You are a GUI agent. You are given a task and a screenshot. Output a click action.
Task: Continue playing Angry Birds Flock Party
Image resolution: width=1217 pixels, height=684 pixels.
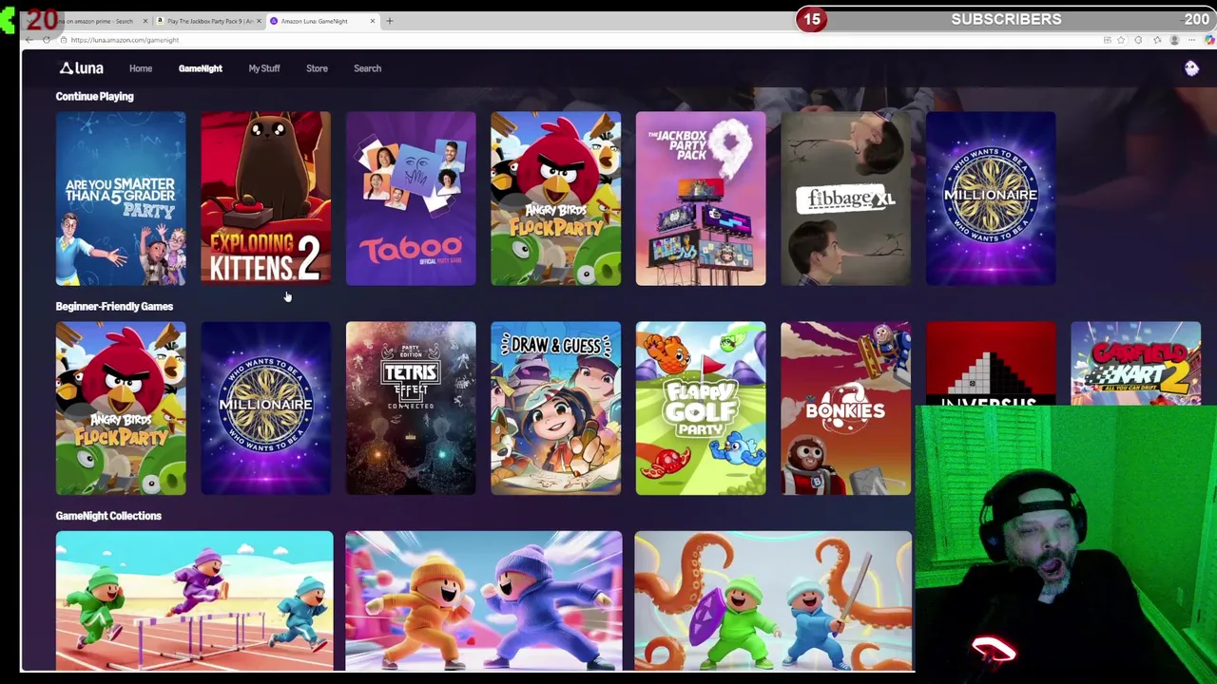pos(555,199)
